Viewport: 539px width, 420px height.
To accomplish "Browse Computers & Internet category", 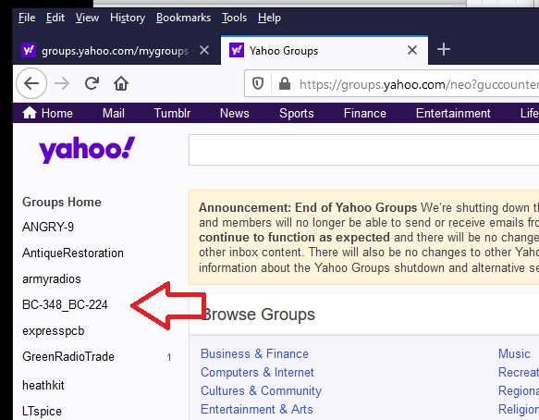I will pyautogui.click(x=257, y=373).
